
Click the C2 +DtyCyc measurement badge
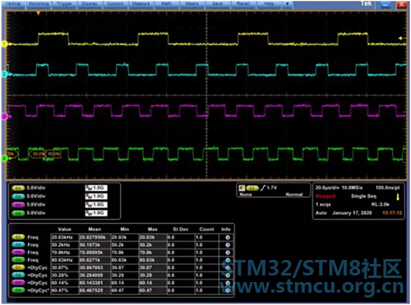point(18,275)
